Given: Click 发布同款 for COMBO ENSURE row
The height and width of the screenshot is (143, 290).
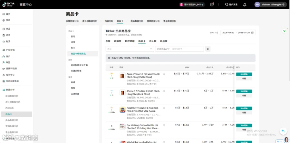Looking at the screenshot, I should point(244,108).
